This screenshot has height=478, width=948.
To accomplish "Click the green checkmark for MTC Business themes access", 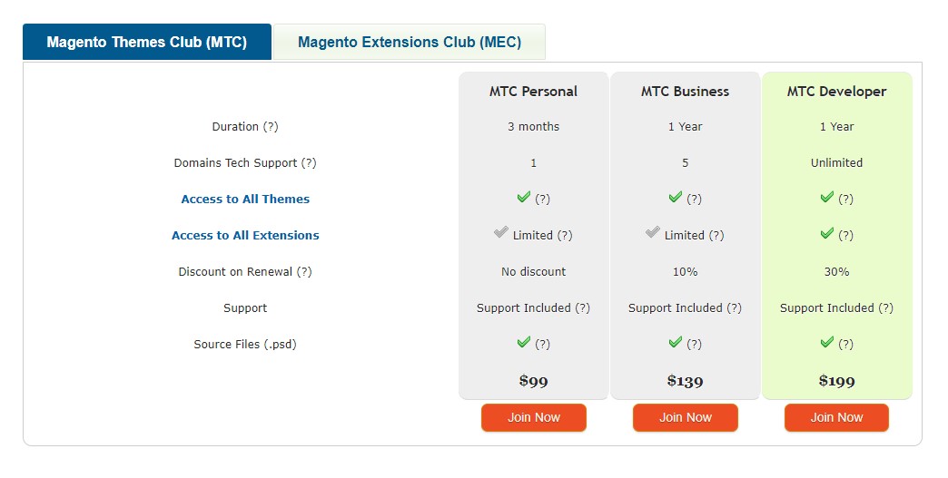I will coord(676,197).
